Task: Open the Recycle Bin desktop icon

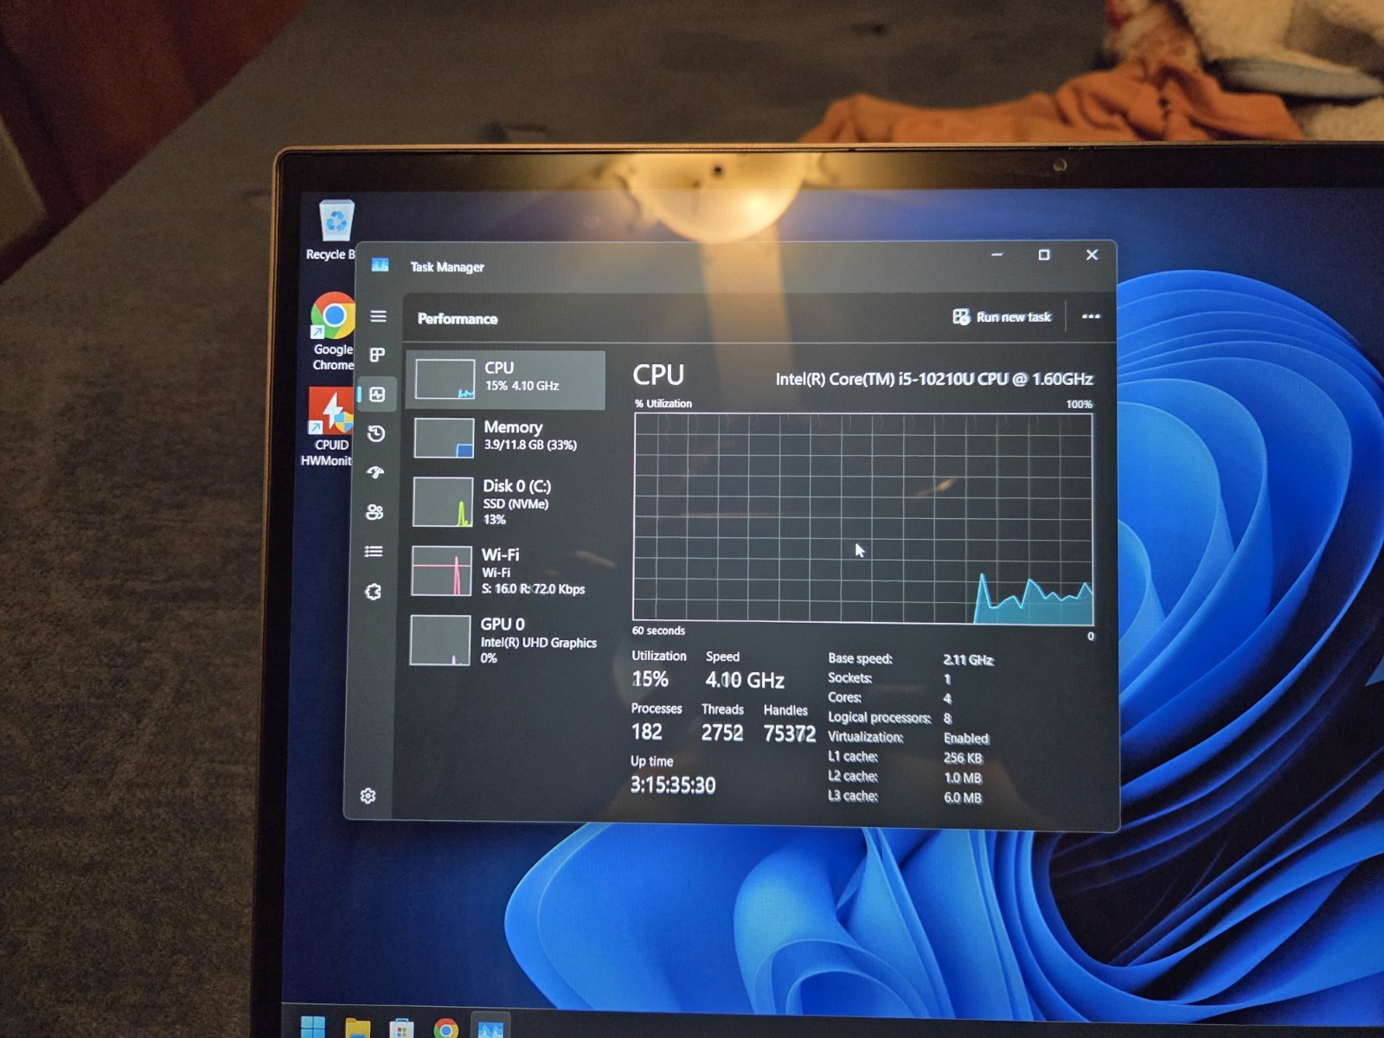Action: point(332,231)
